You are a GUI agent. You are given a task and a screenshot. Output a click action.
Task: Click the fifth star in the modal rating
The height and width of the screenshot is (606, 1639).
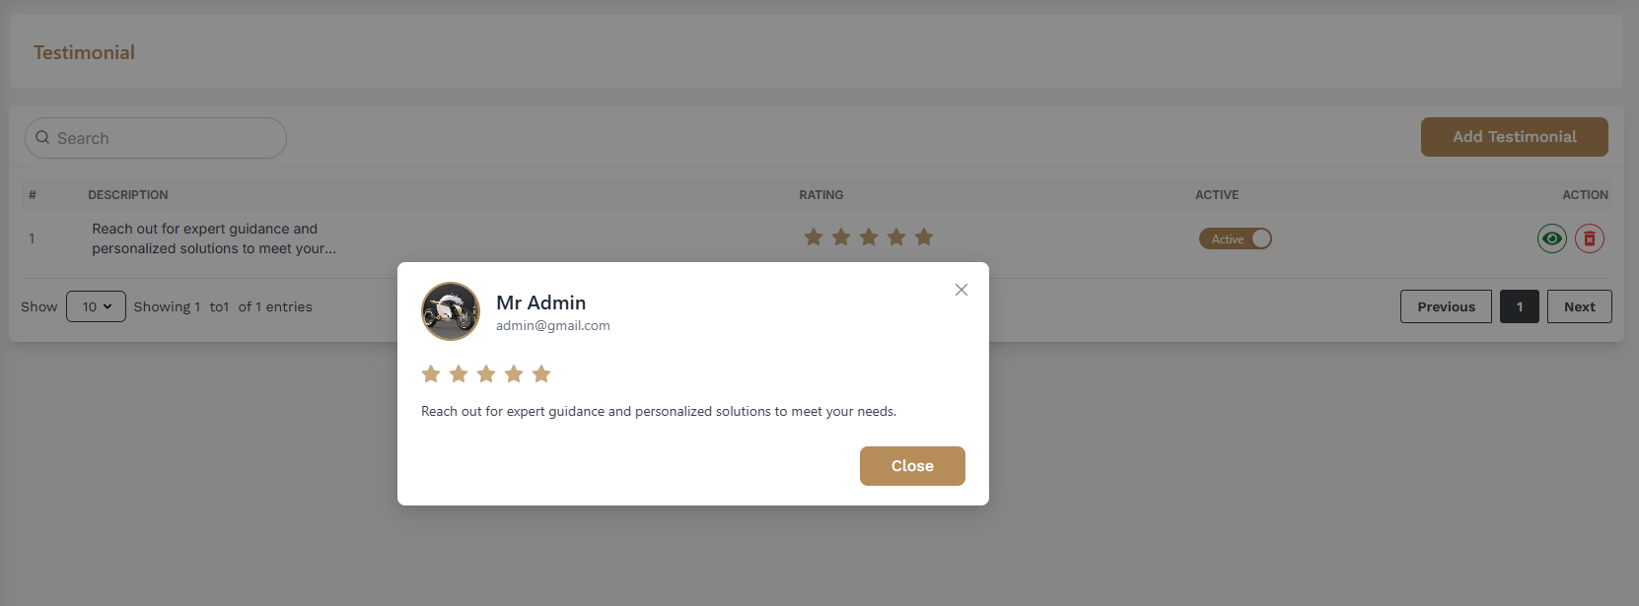coord(541,373)
